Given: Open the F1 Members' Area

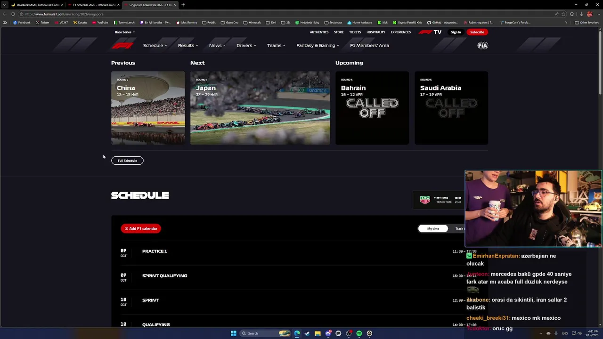Looking at the screenshot, I should [369, 46].
